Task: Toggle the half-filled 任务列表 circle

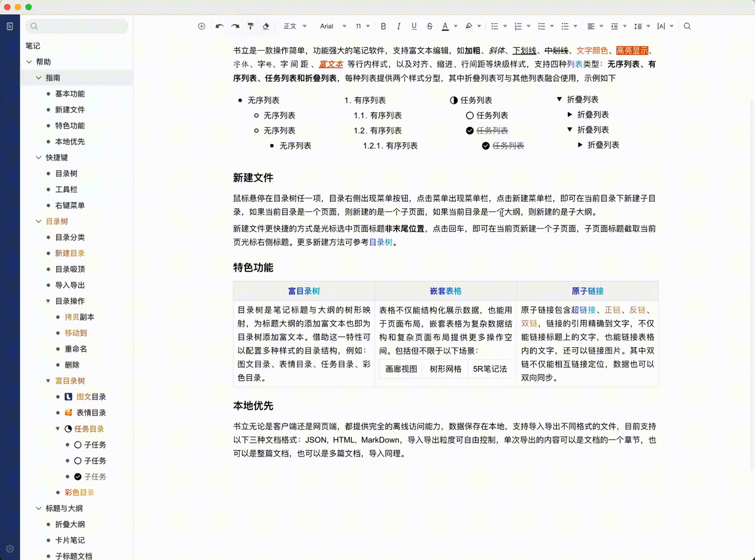Action: [x=454, y=100]
